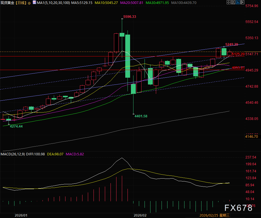Click the small chart icon before MA1
The width and height of the screenshot is (261, 218).
click(34, 3)
